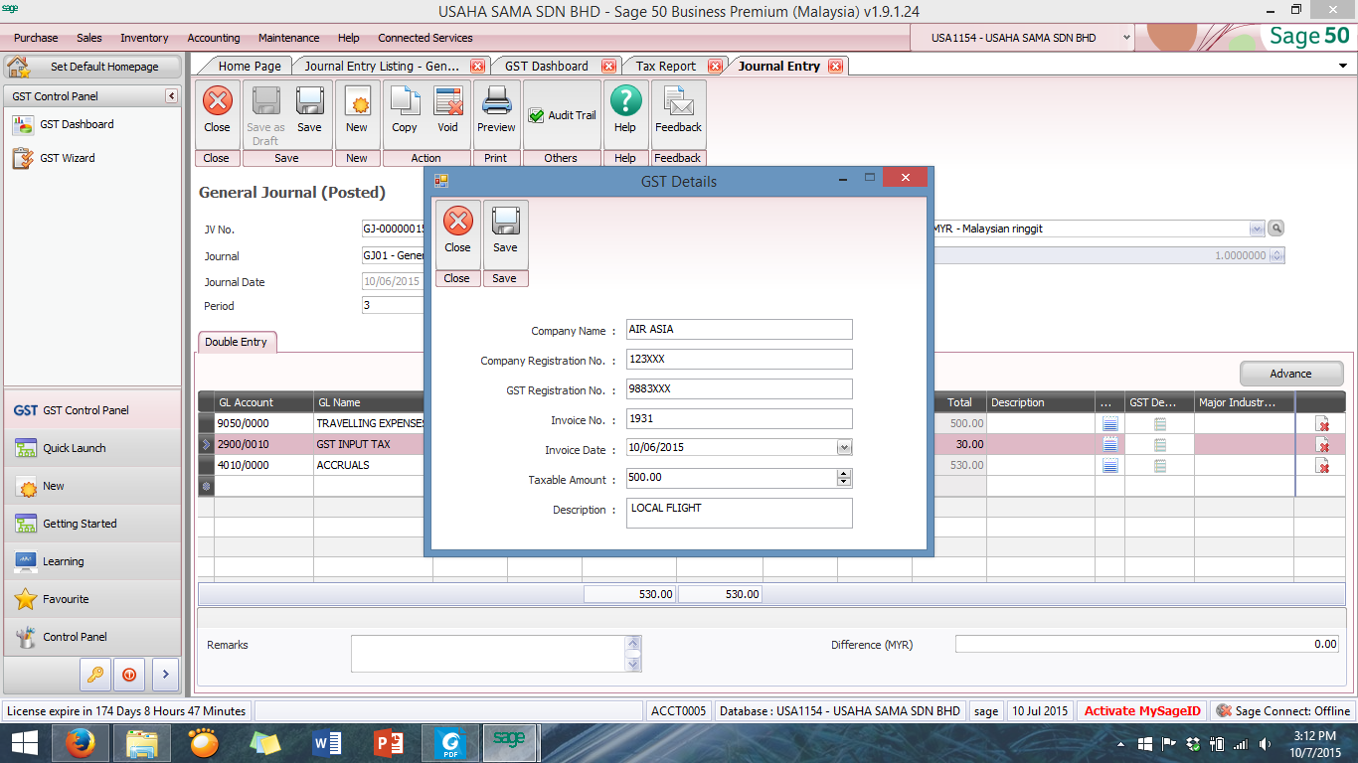Screen dimensions: 1358x763
Task: Click the Remarks scrollbar down arrow
Action: coord(633,665)
